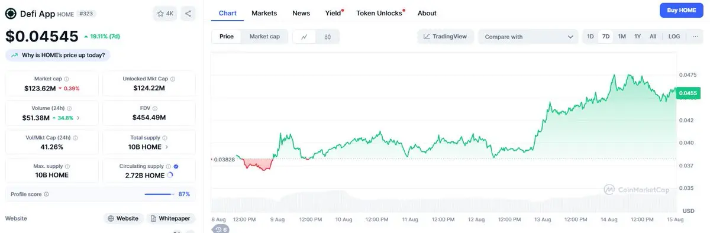
Task: Click the info icon next to Profile score
Action: click(47, 194)
